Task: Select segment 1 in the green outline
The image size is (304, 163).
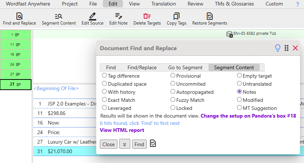Action: pos(15,35)
